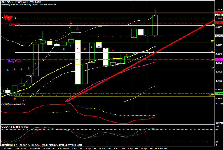Click the 38.2 Fibonacci level label
The height and width of the screenshot is (150, 223).
pos(213,51)
